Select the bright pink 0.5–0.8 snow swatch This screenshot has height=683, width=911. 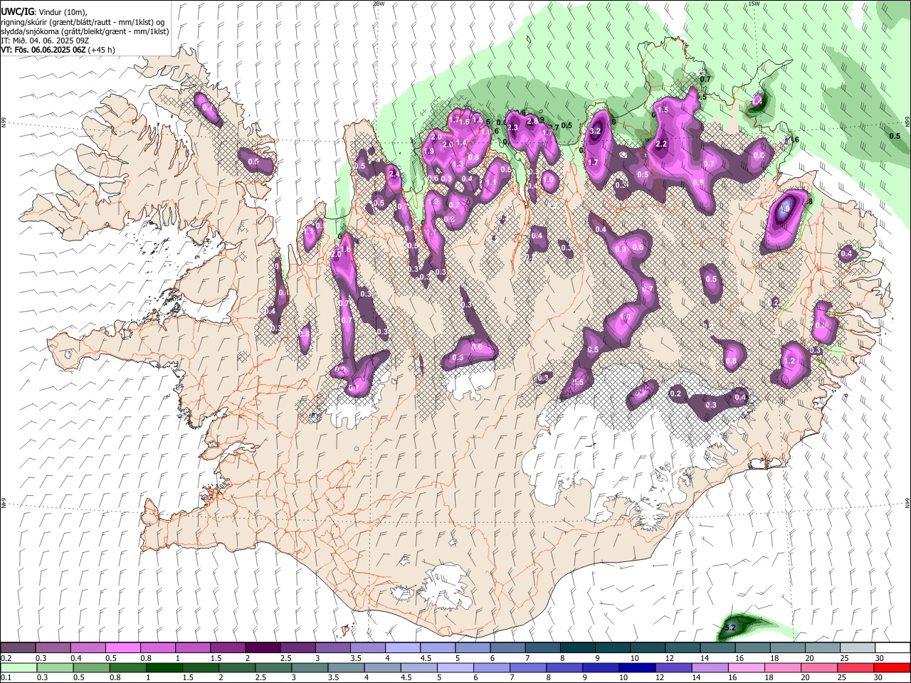[122, 648]
